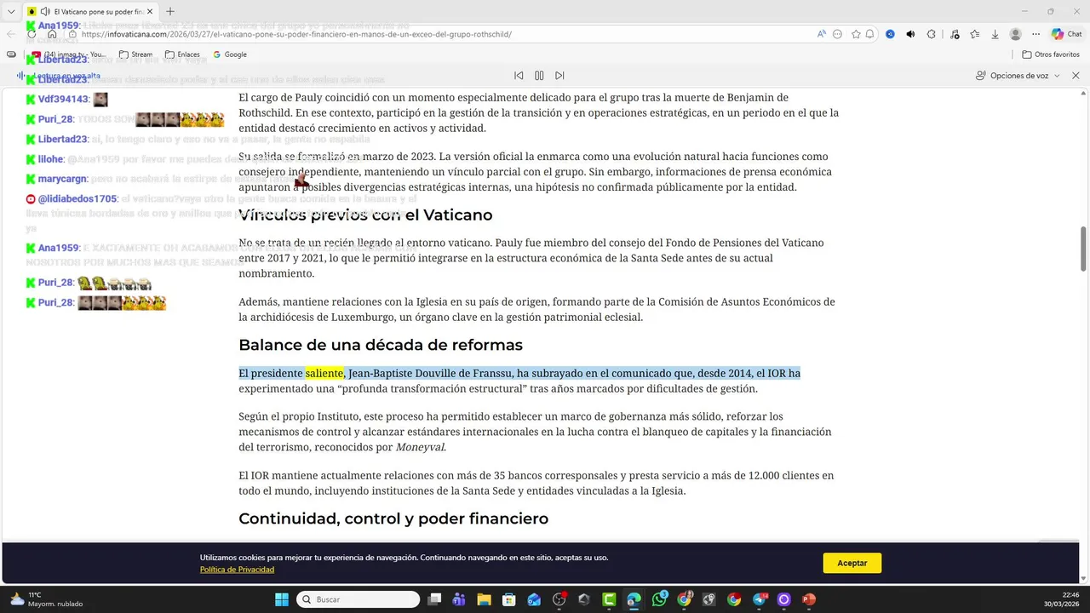
Task: Add this page to favorites with star icon
Action: (856, 34)
